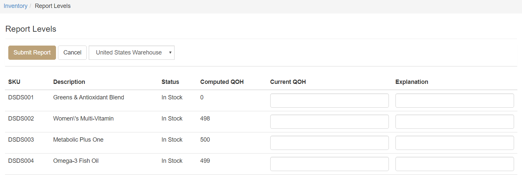Activate Current QOH field for Omega-3 Fish Oil
This screenshot has height=175, width=522.
tap(329, 164)
